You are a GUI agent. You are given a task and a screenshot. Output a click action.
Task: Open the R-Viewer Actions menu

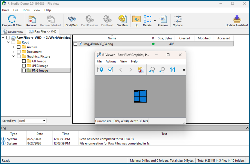(111, 61)
